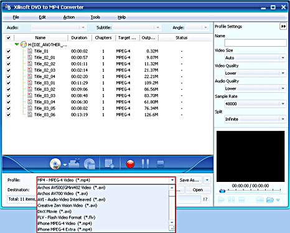Open the Help menu
The width and height of the screenshot is (290, 233).
coord(122,17)
